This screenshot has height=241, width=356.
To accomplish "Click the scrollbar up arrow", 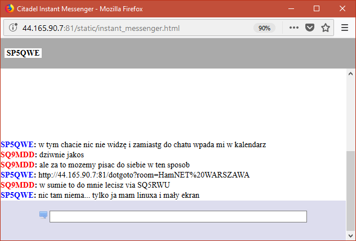I will [x=351, y=74].
